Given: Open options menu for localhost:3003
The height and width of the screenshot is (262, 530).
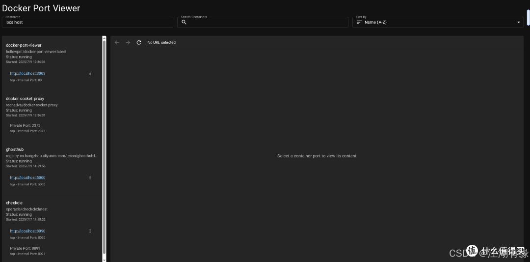Looking at the screenshot, I should [90, 73].
